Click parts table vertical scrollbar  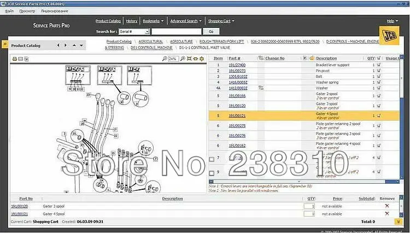pos(402,116)
